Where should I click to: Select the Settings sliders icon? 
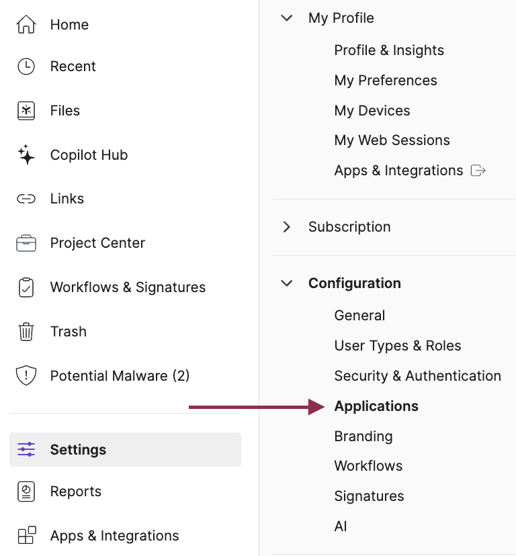point(26,449)
